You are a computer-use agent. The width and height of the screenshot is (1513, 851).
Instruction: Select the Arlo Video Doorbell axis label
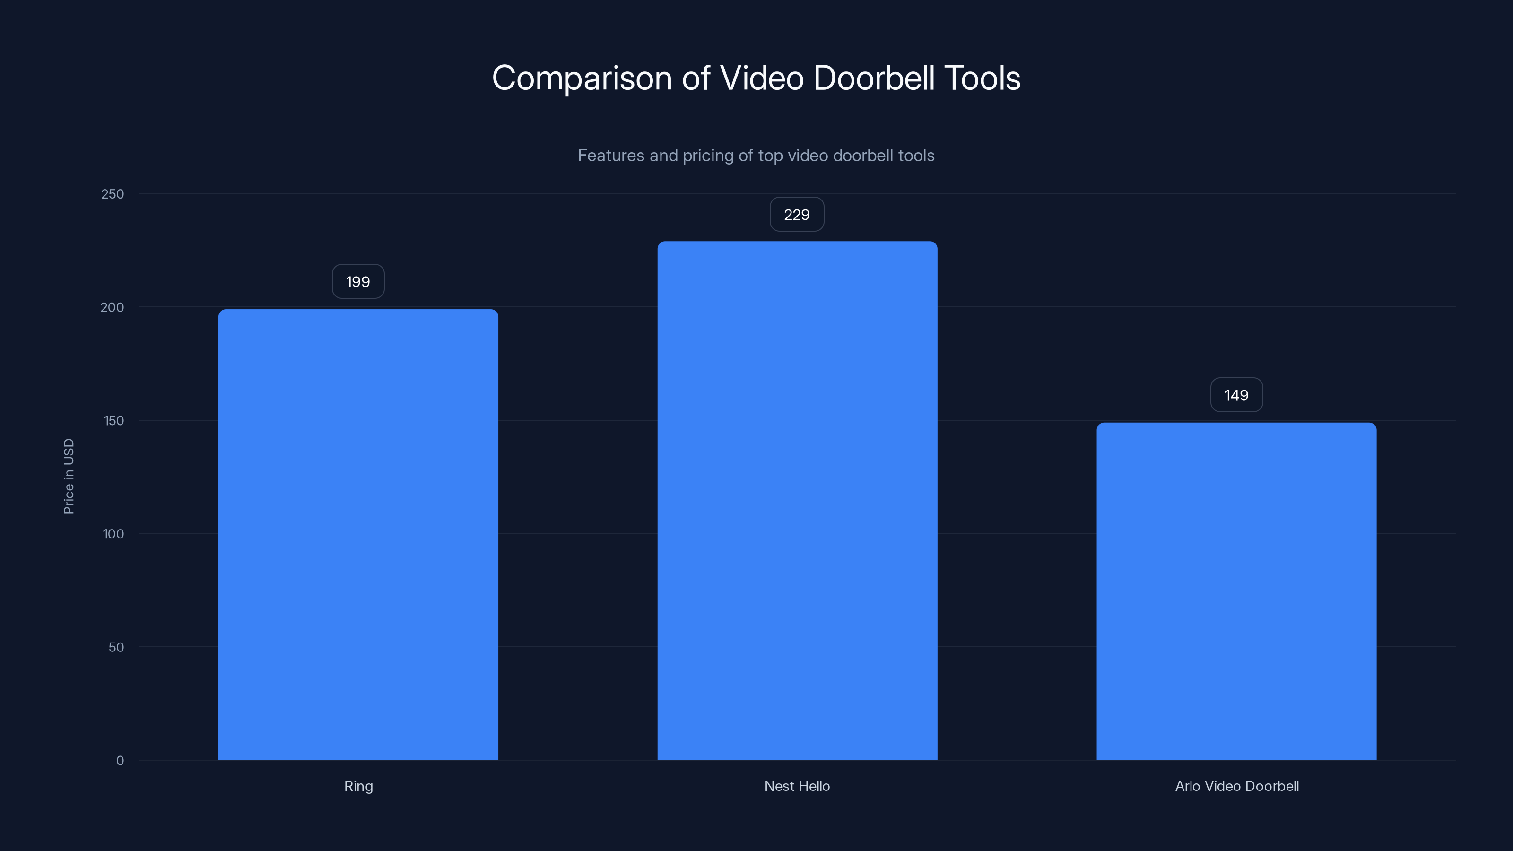pos(1236,786)
